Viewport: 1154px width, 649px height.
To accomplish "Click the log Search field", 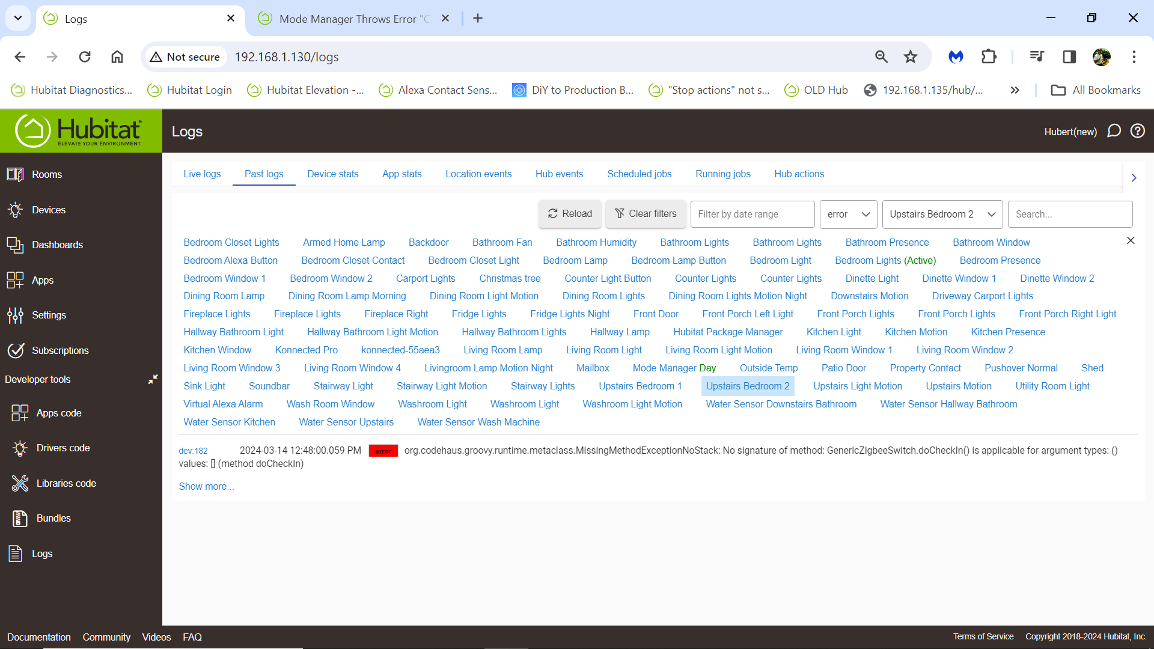I will (x=1070, y=214).
